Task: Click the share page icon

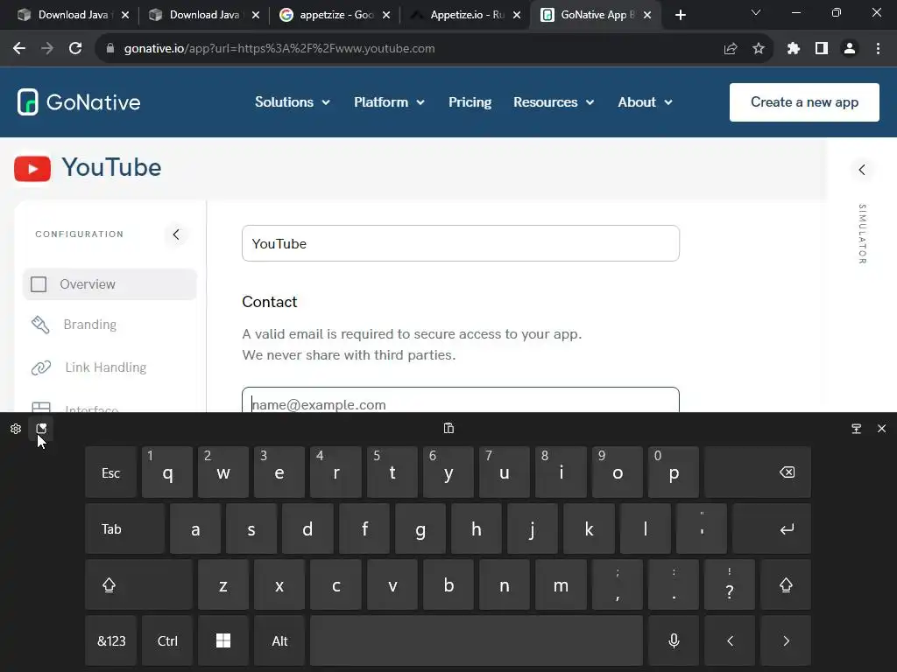Action: click(731, 49)
